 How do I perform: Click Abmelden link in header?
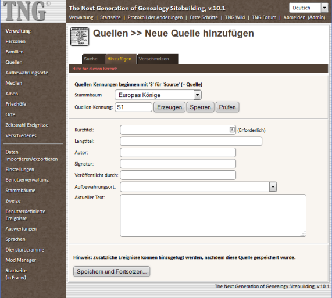294,17
